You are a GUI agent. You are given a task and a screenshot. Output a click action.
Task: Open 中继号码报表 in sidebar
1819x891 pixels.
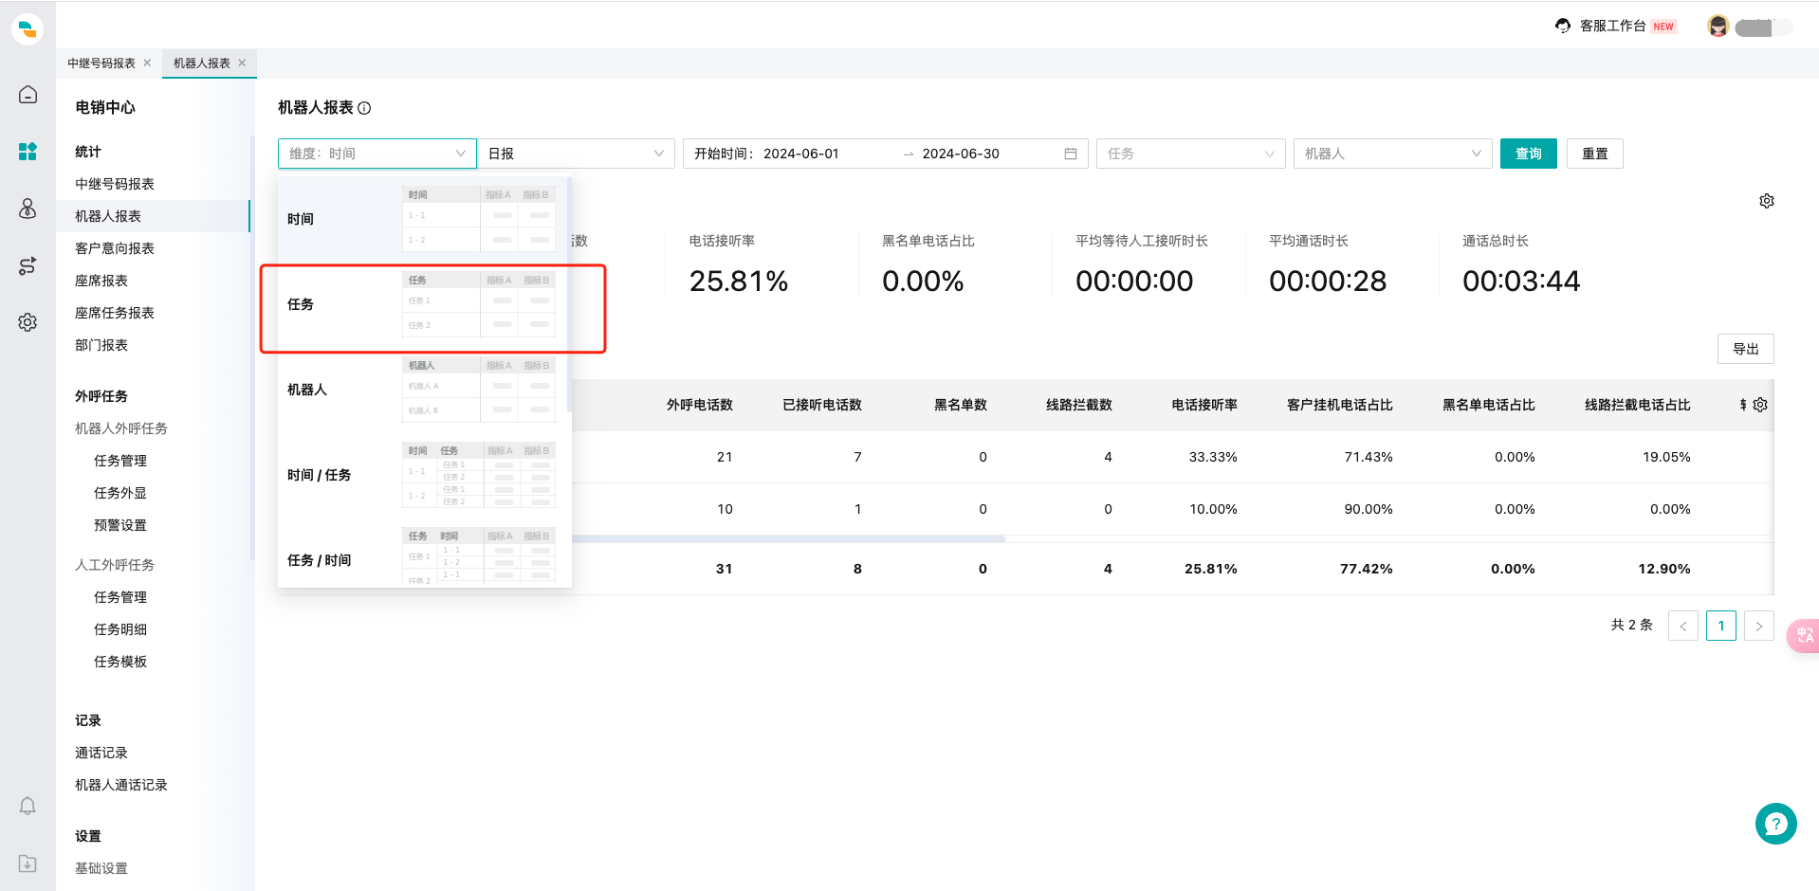pos(115,184)
